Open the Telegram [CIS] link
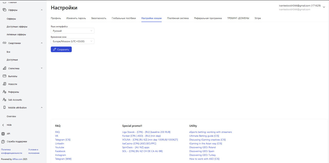Screen dimensions: 329x163 click(x=62, y=140)
